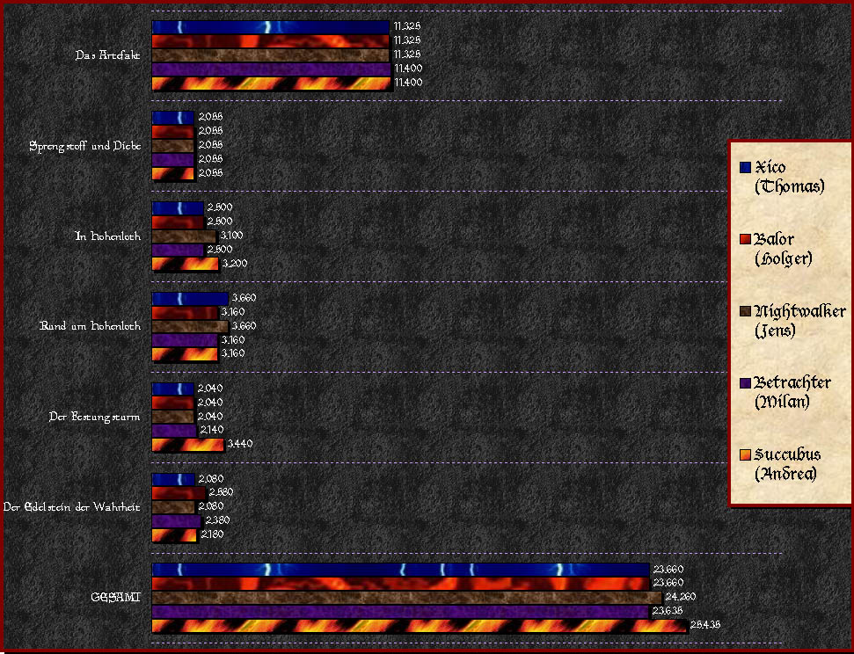
Task: Select the Xico (Thomas) legend label
Action: (x=789, y=177)
